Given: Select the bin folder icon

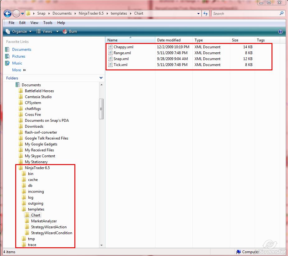Looking at the screenshot, I should [24, 174].
